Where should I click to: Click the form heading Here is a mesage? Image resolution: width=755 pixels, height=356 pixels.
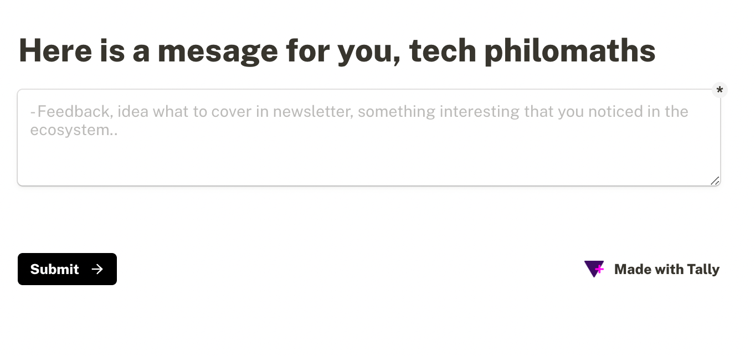(x=148, y=51)
